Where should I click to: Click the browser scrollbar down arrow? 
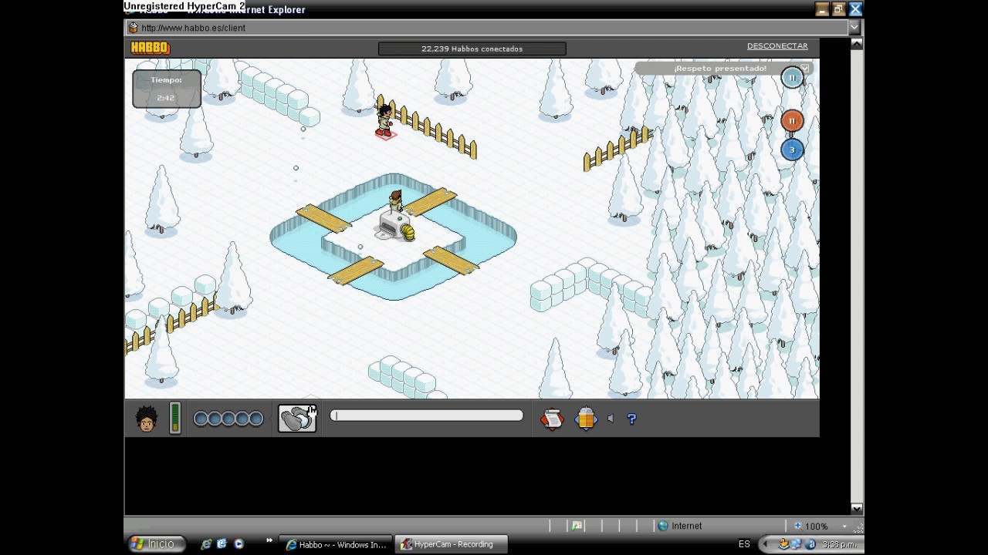(x=856, y=509)
